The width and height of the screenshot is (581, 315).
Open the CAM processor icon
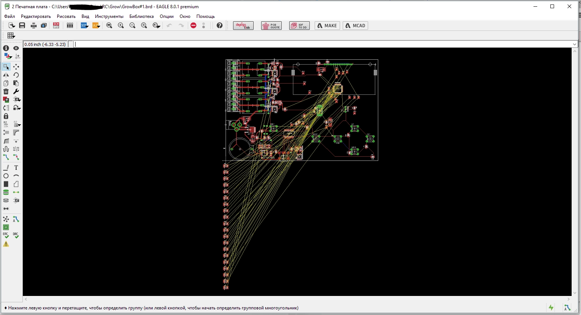(x=44, y=25)
